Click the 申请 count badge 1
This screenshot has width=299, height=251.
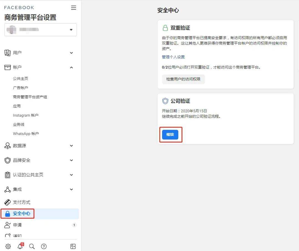tap(74, 225)
